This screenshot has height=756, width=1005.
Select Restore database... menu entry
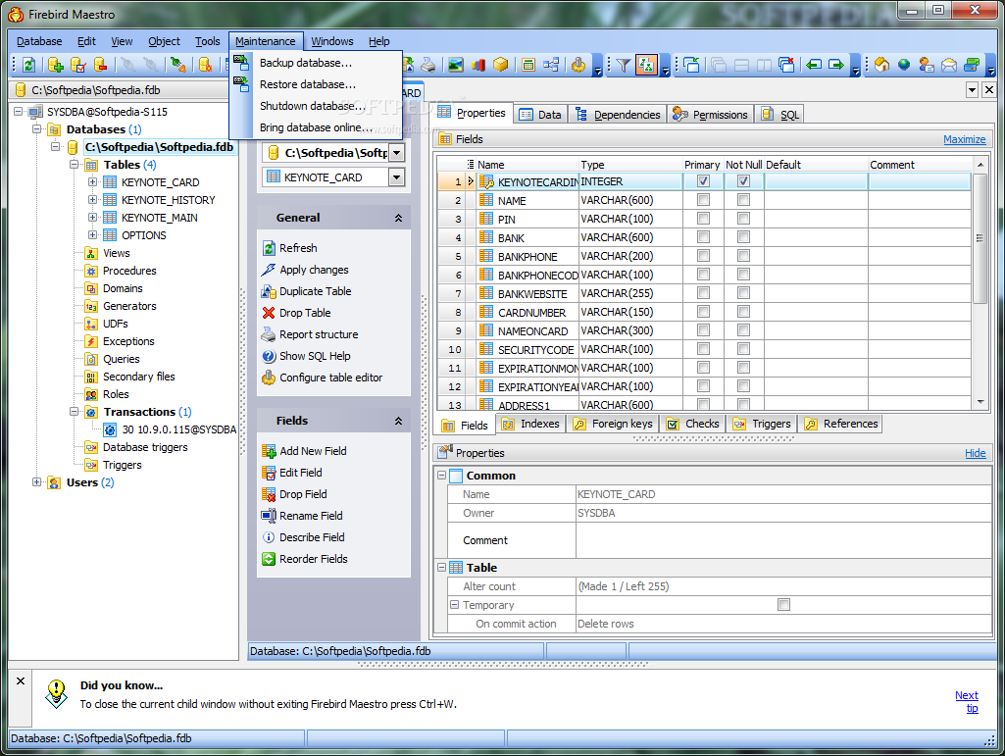(308, 84)
